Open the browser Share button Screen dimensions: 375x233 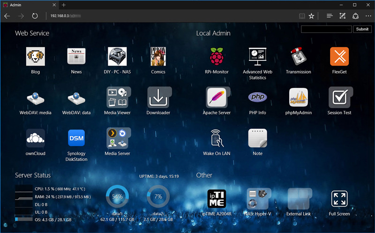pos(355,16)
